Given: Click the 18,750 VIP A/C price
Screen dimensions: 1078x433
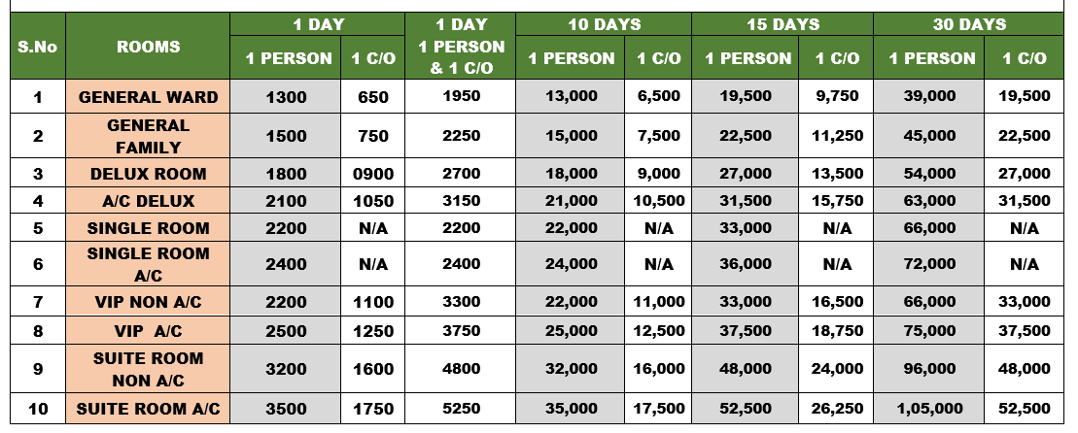Looking at the screenshot, I should point(837,329).
